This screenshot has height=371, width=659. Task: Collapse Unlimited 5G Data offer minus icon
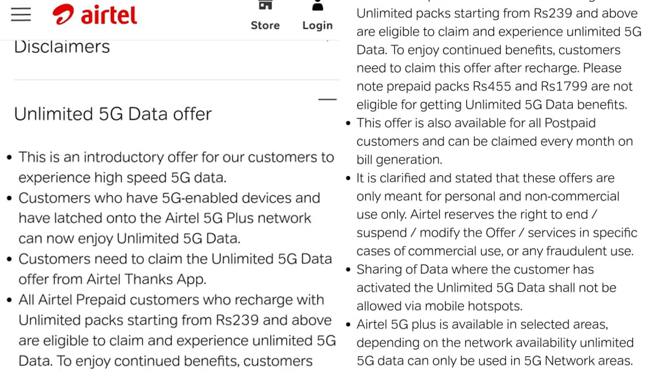327,99
